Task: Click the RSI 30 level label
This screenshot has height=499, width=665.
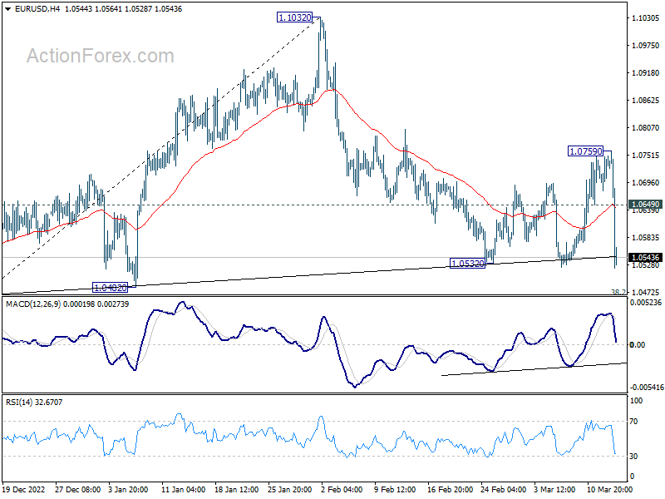Action: [634, 456]
